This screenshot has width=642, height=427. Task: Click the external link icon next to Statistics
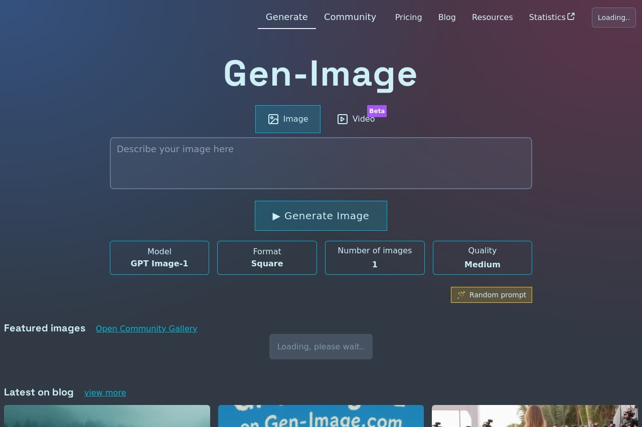(x=571, y=17)
